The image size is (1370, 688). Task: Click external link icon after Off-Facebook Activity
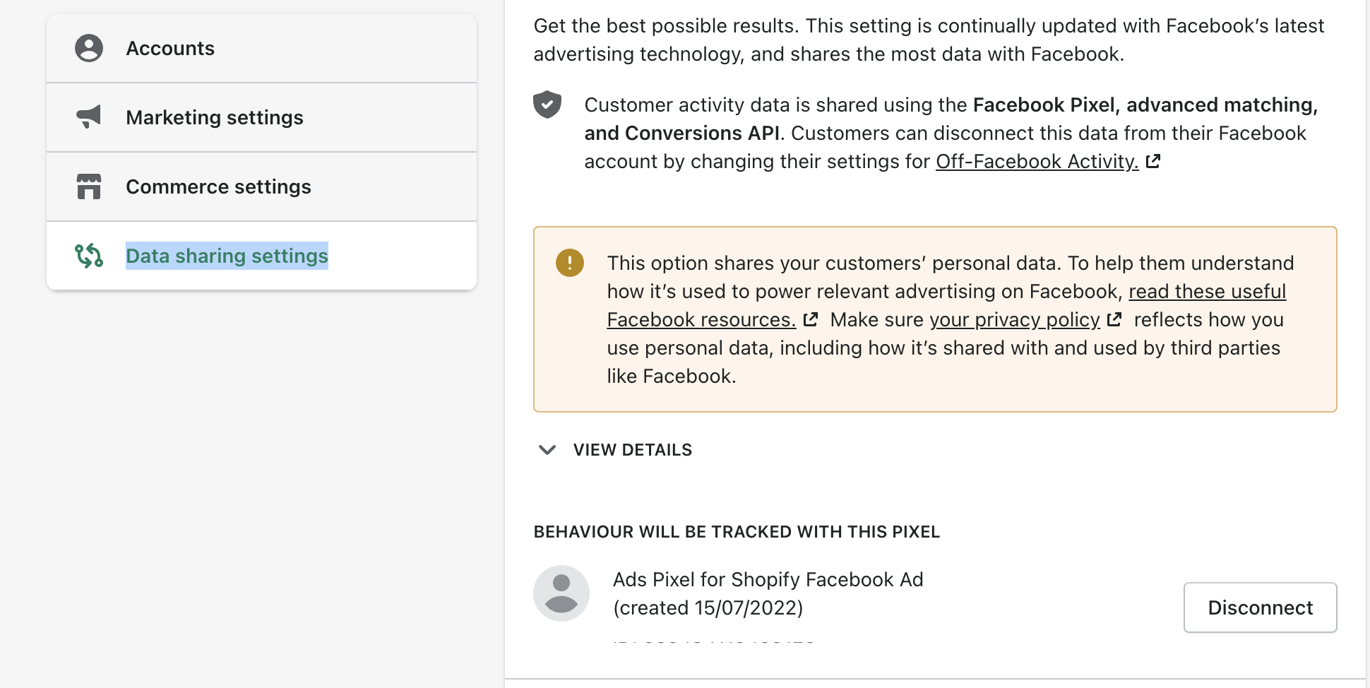(x=1153, y=161)
